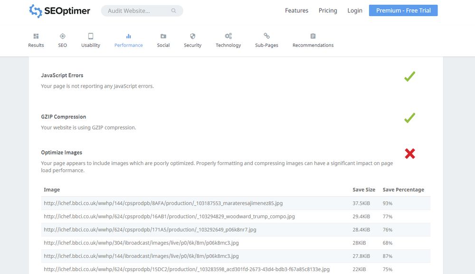Click the search magnifier icon
The height and width of the screenshot is (274, 475).
[174, 11]
